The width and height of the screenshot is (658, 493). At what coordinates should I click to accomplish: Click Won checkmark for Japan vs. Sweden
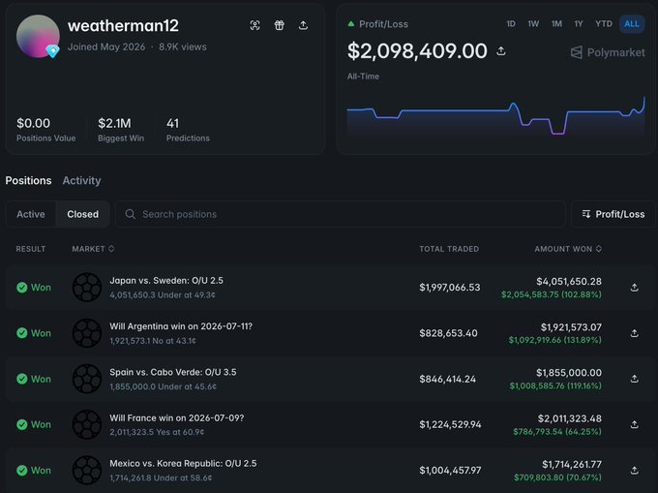(22, 288)
